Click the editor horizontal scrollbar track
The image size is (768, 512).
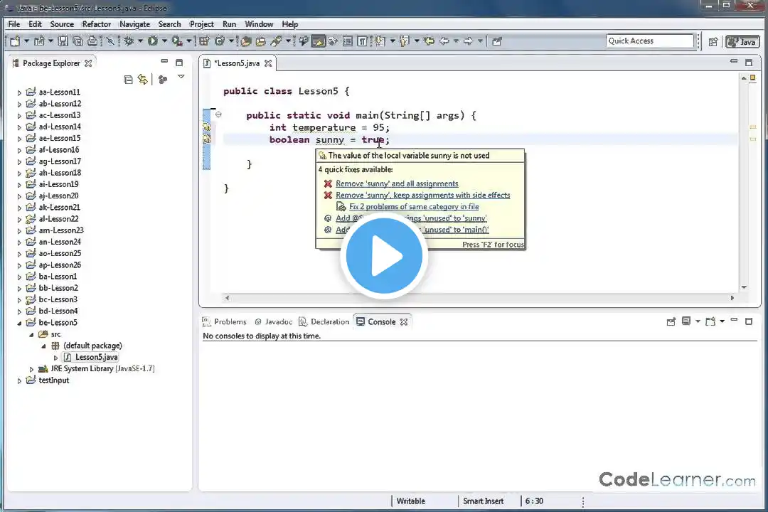[478, 298]
